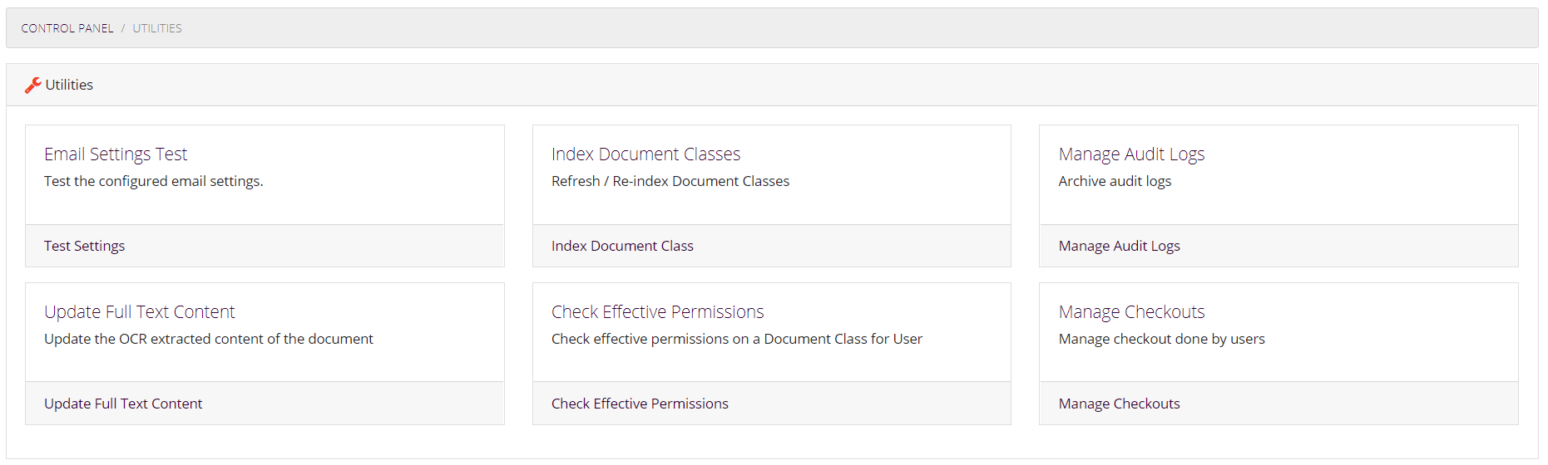Open the Index Document Classes heading
Screen dimensions: 1548x465
click(x=645, y=154)
